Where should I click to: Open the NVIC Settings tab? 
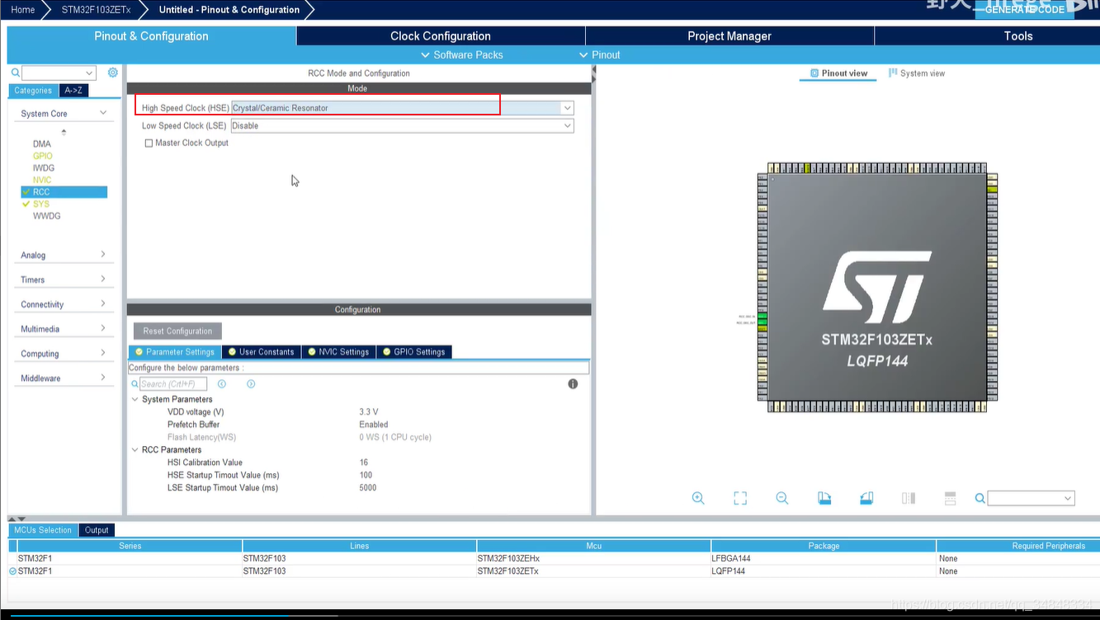click(338, 352)
